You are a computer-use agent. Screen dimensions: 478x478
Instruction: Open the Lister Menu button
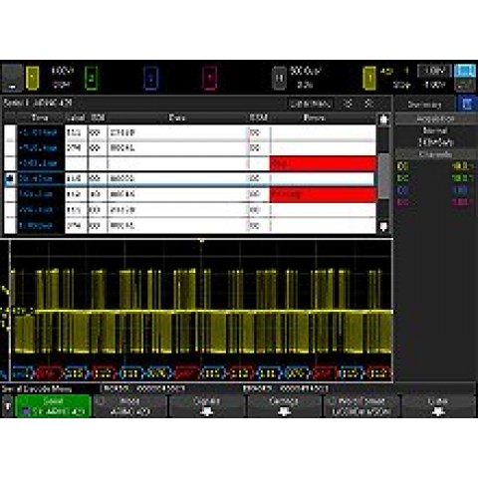tap(311, 104)
